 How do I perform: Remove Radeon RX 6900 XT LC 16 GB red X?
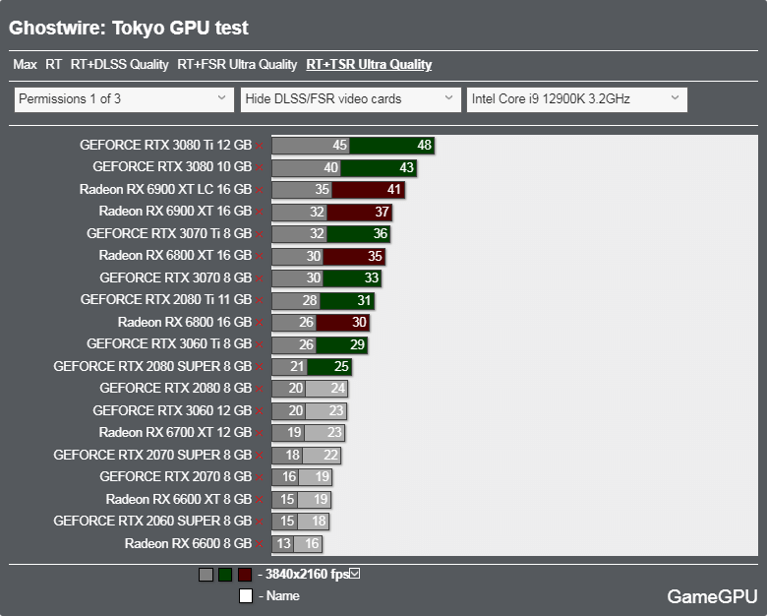pyautogui.click(x=260, y=190)
